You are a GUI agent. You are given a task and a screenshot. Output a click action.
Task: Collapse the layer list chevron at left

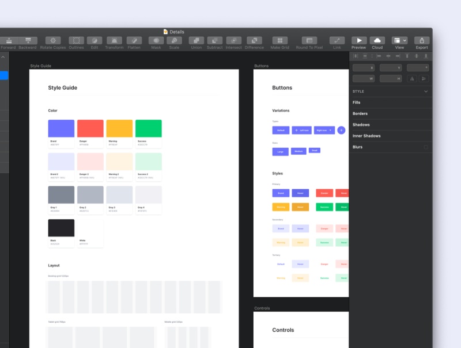click(x=3, y=57)
